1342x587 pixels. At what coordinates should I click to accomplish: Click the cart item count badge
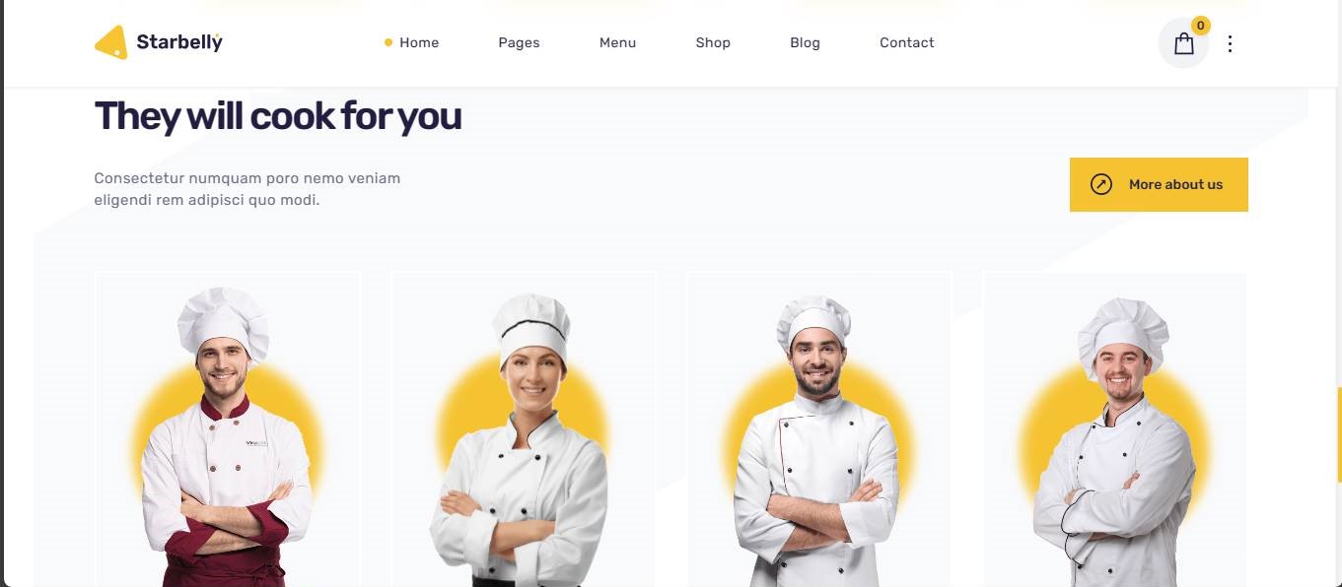click(x=1200, y=26)
